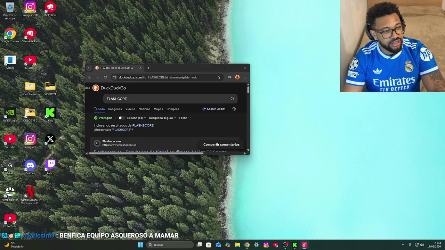Screen dimensions: 445x250
Task: Select the Kick desktop shortcut
Action: click(50, 115)
